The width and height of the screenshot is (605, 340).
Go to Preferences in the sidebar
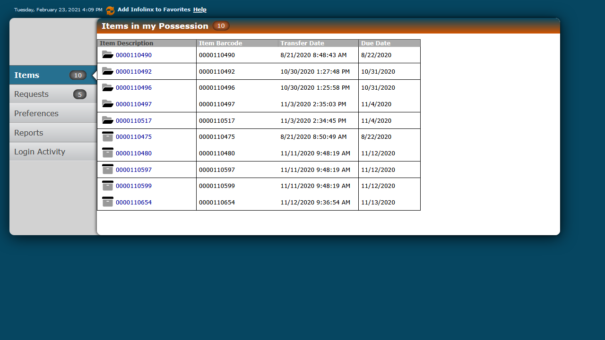coord(53,113)
